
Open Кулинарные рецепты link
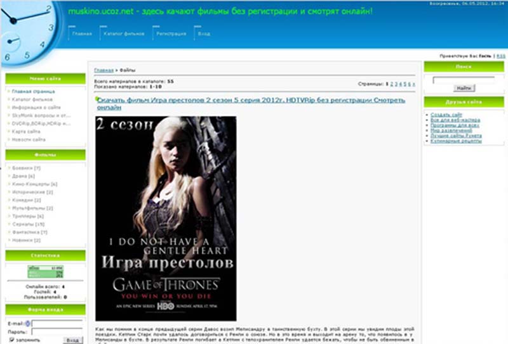[456, 141]
